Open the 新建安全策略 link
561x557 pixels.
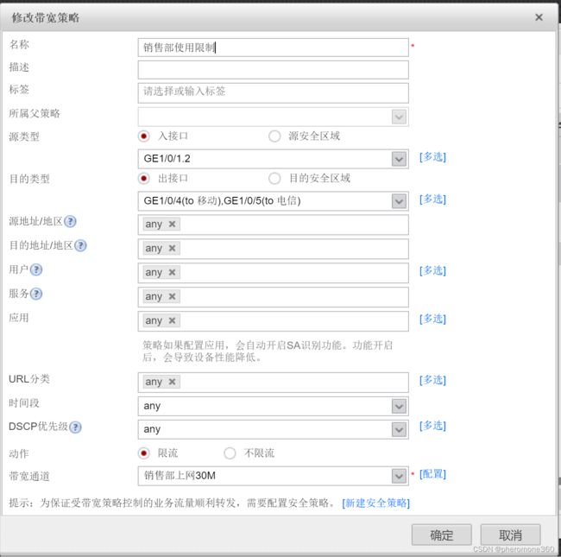pos(375,503)
